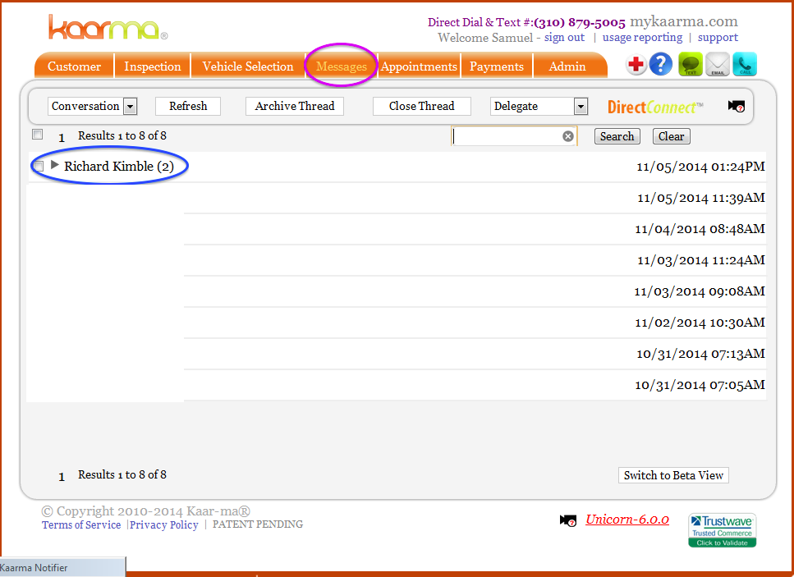Click the Direct Dial phone number (310) 879-5005
Image resolution: width=794 pixels, height=577 pixels.
pos(580,23)
